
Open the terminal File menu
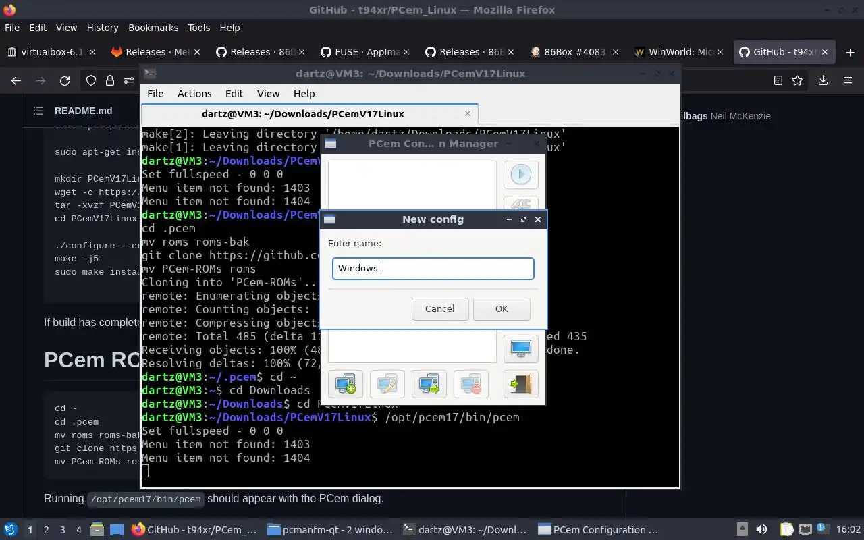click(x=155, y=94)
